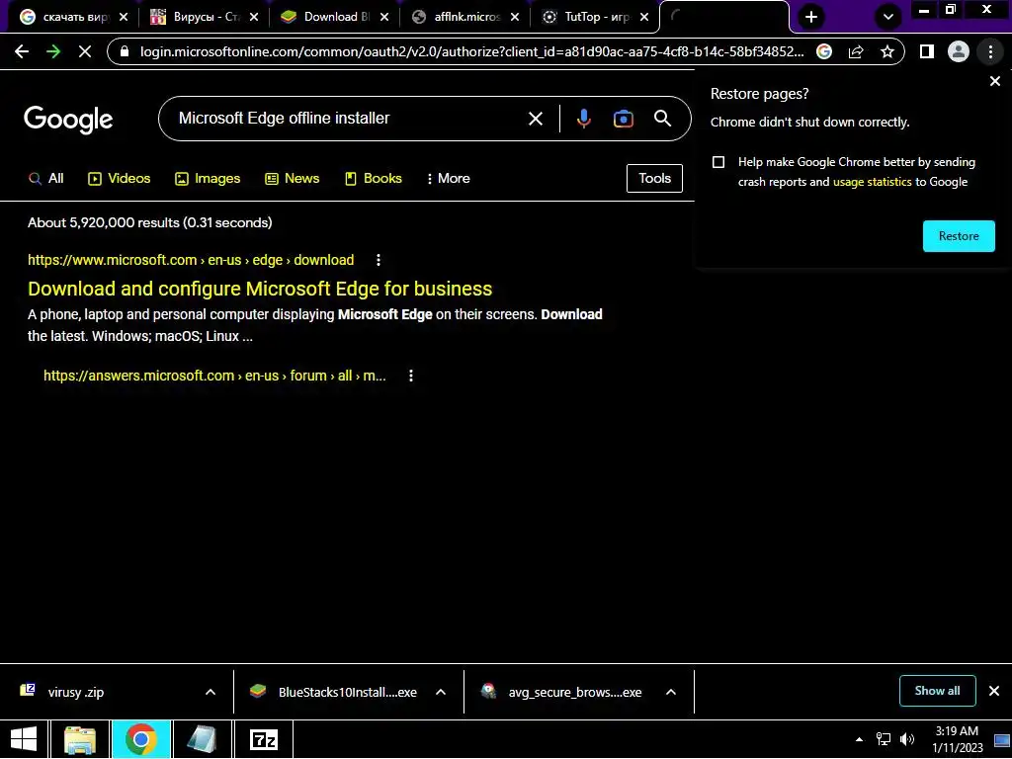The image size is (1012, 759).
Task: Open volume control speaker icon
Action: point(907,739)
